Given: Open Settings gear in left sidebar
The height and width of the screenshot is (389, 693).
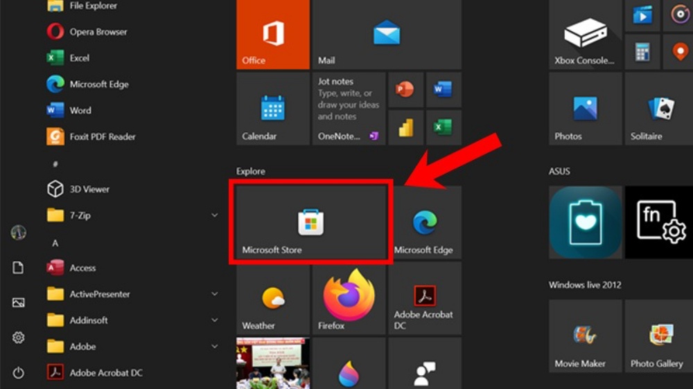Looking at the screenshot, I should coord(19,338).
